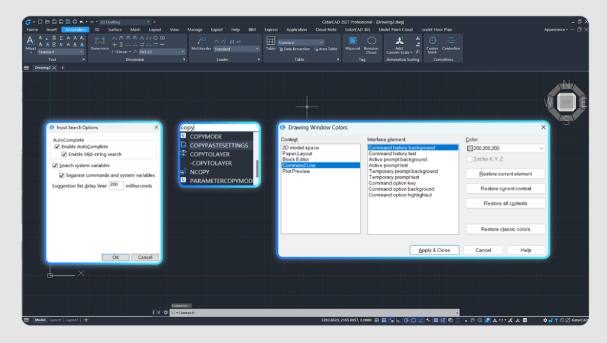This screenshot has width=607, height=343.
Task: Switch to the Manage ribbon tab
Action: click(195, 29)
